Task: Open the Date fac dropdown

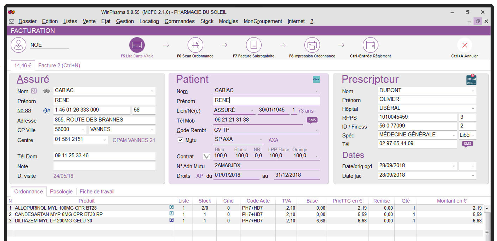Action: point(473,176)
